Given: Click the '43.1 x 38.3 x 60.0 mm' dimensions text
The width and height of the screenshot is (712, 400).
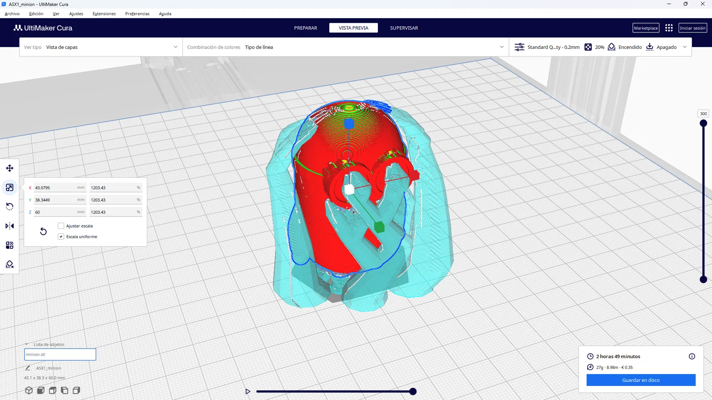Looking at the screenshot, I should coord(44,378).
